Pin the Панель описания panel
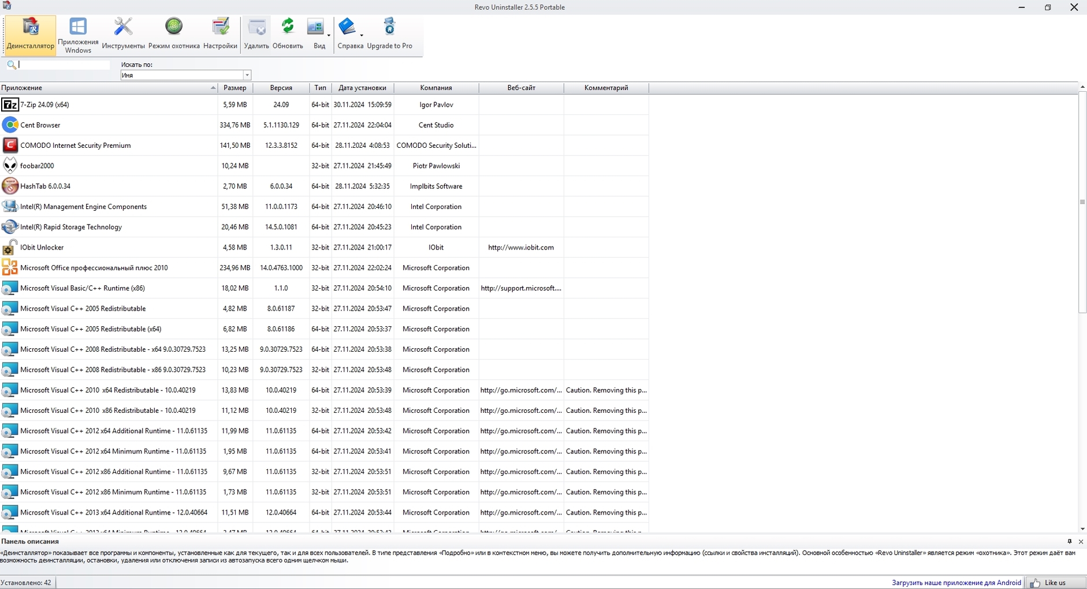This screenshot has width=1087, height=589. pos(1070,542)
